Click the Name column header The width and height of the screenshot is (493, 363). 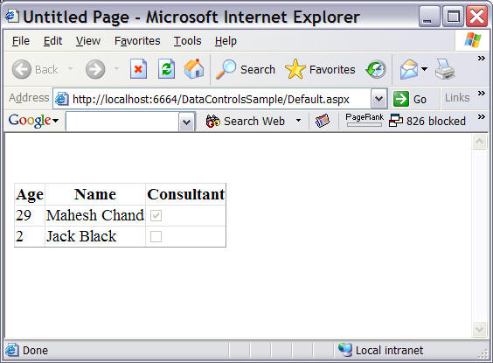[95, 194]
